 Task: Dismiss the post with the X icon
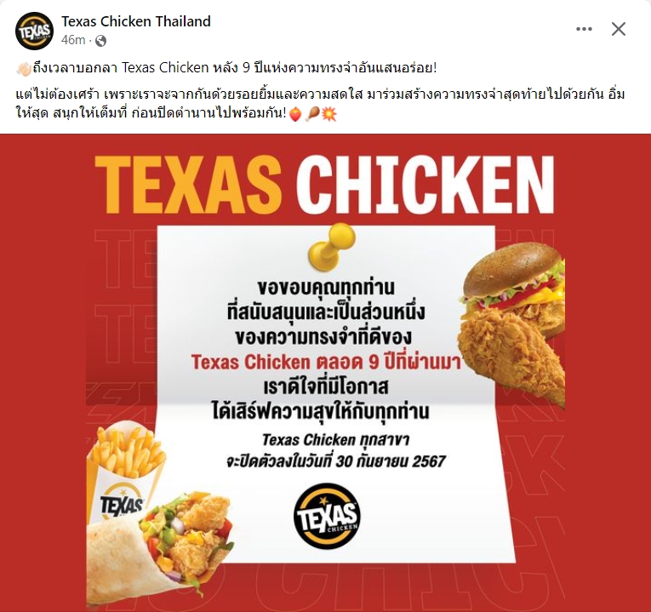(x=618, y=29)
